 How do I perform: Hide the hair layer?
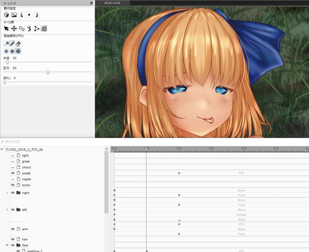[x=13, y=239]
